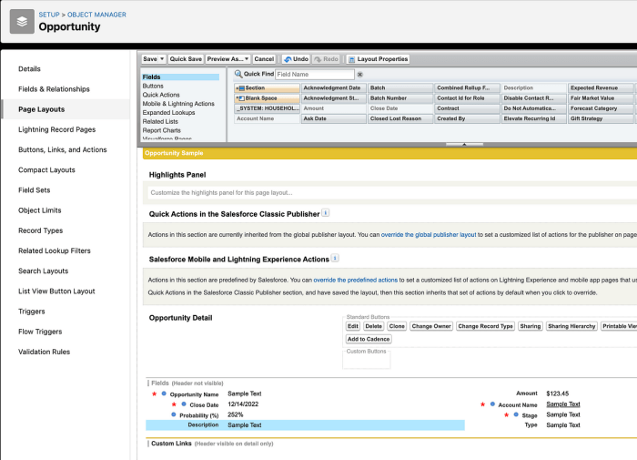Select the Section palette item

point(267,87)
